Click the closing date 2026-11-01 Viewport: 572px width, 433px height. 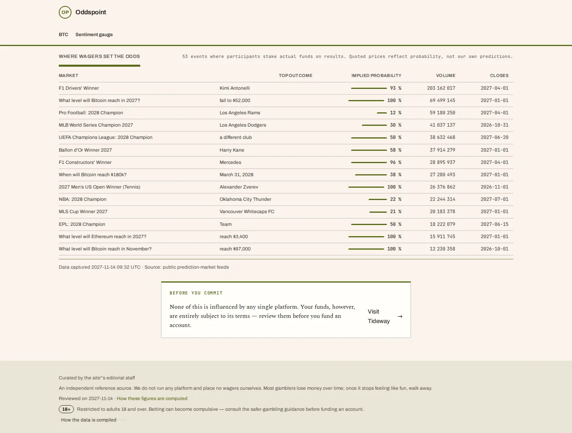(495, 187)
